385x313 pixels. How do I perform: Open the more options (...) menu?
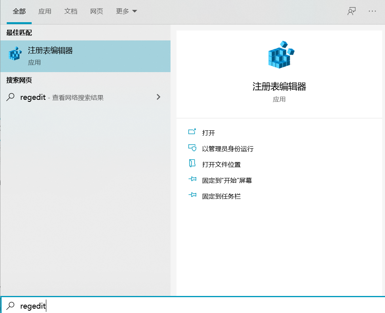372,11
